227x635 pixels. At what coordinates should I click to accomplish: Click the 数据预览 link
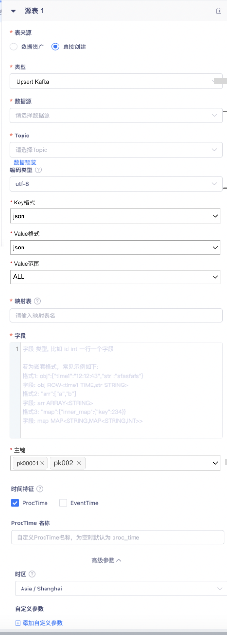click(25, 162)
